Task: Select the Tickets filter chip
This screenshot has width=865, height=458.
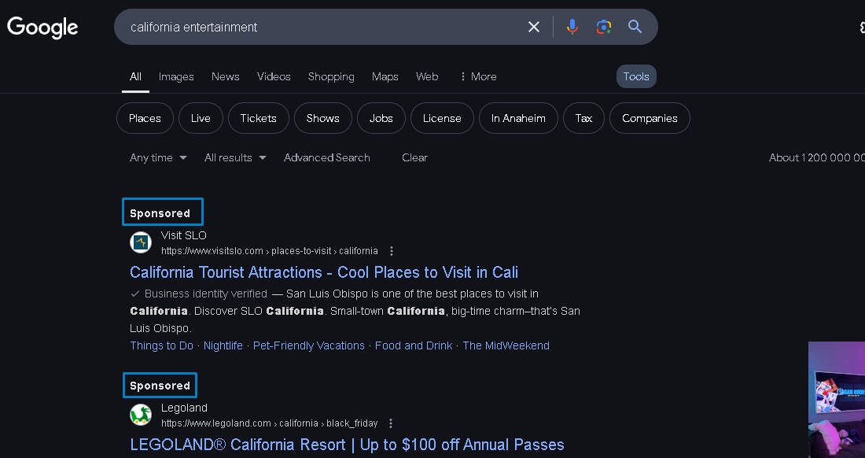Action: point(258,118)
